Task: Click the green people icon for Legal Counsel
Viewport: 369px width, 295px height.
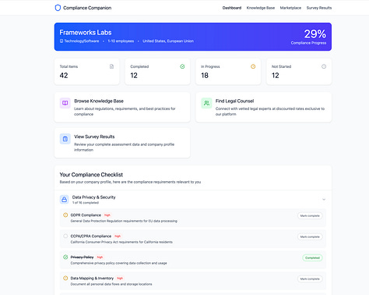Action: pyautogui.click(x=206, y=103)
